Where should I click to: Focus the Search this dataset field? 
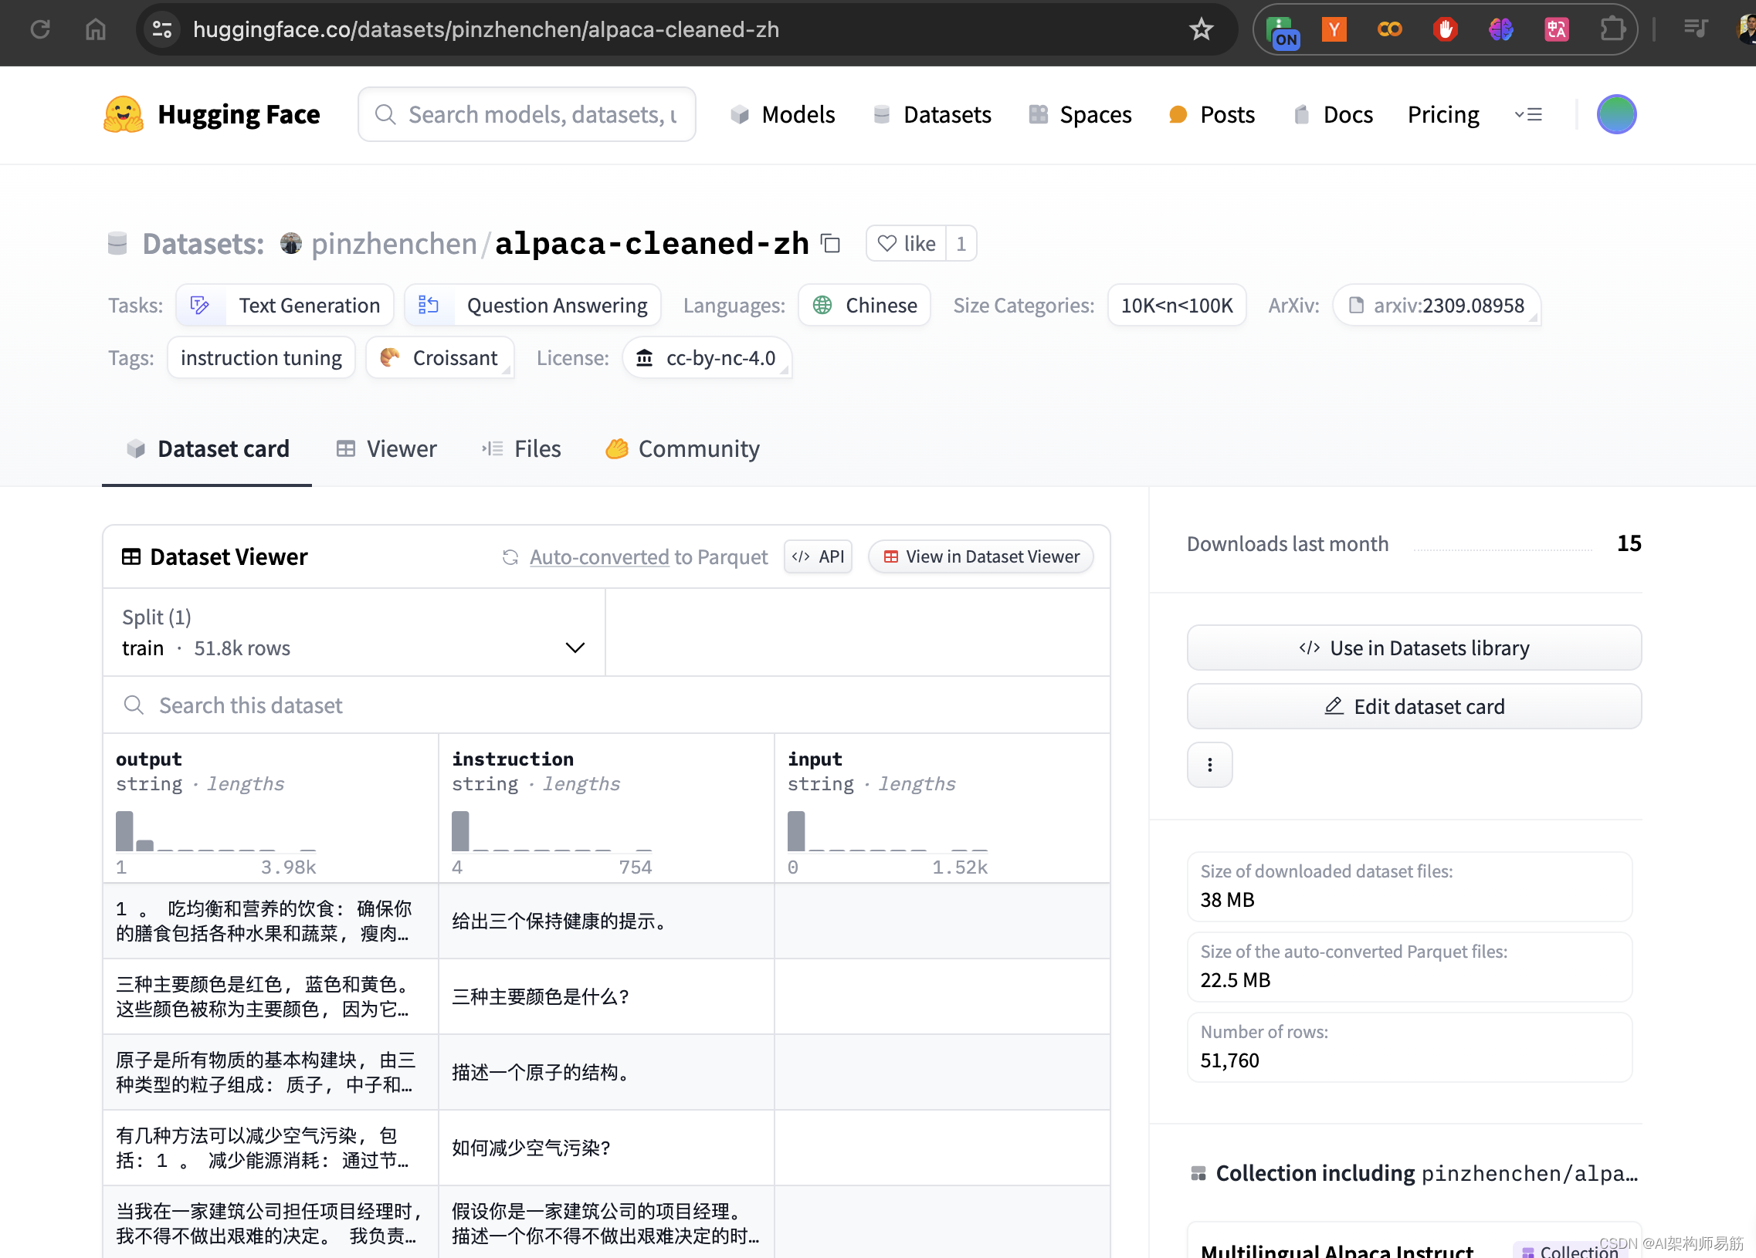coord(606,705)
